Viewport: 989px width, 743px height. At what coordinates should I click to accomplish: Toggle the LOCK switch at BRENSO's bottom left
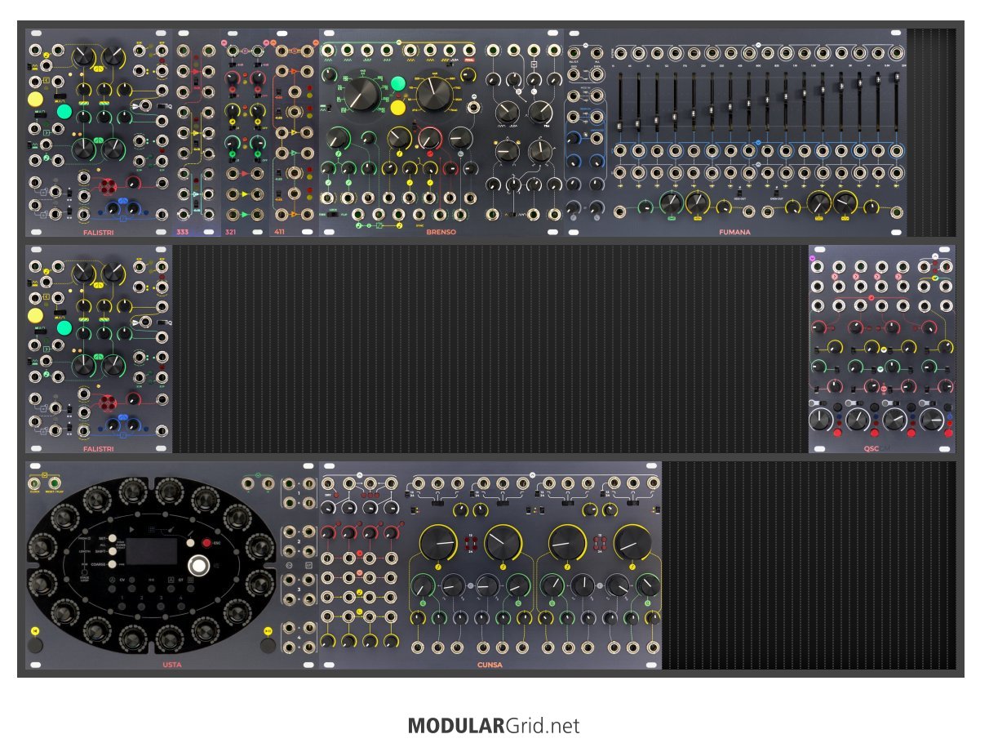(333, 215)
